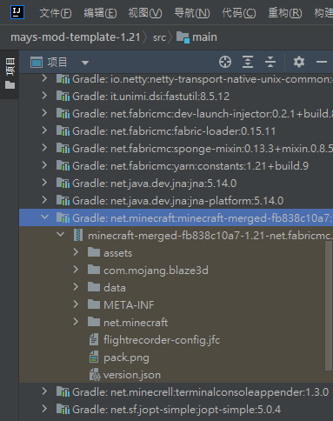The height and width of the screenshot is (421, 333).
Task: Click the version.json file icon
Action: pyautogui.click(x=95, y=374)
